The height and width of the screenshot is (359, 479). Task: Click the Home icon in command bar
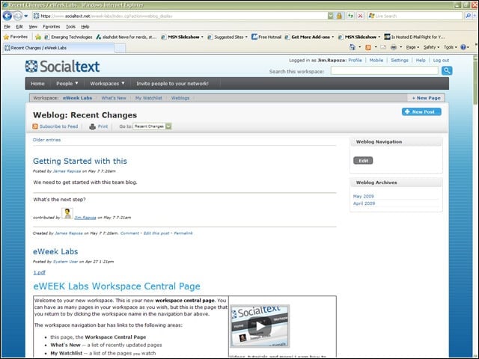[353, 47]
